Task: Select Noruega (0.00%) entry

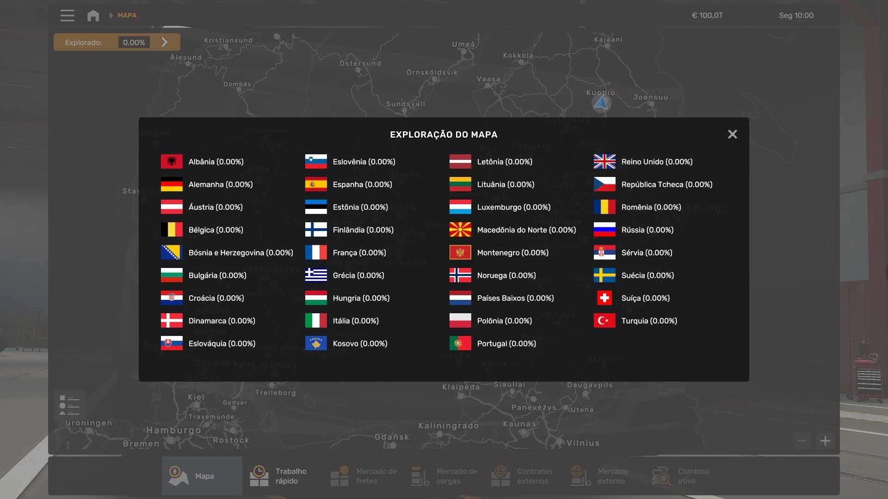Action: 493,275
